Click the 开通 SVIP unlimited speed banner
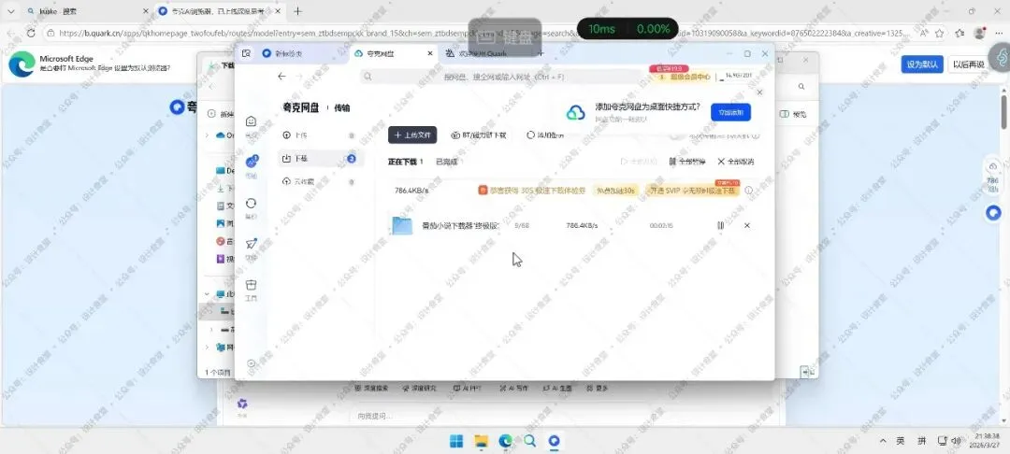Image resolution: width=1010 pixels, height=454 pixels. point(692,191)
